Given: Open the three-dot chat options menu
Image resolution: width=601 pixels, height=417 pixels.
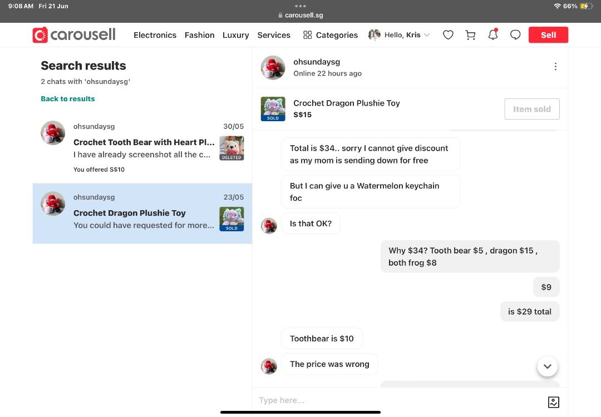Looking at the screenshot, I should point(555,67).
